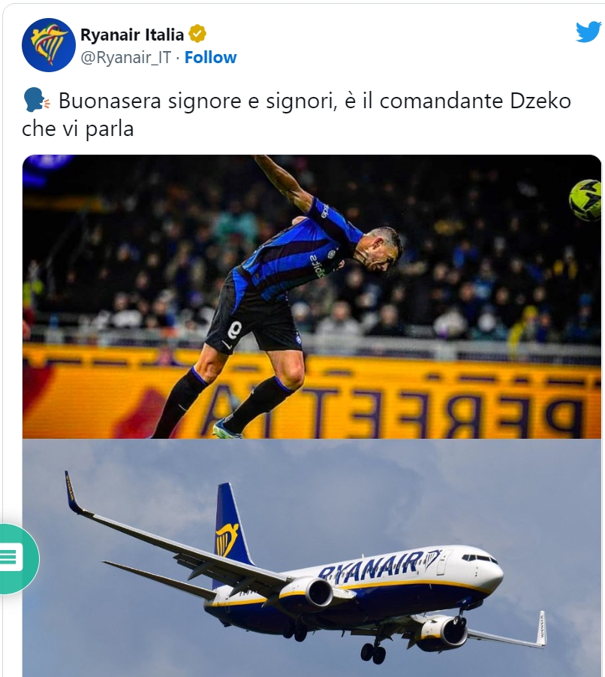Viewport: 605px width, 677px height.
Task: Open the @Ryanair_IT handle link
Action: (x=126, y=57)
